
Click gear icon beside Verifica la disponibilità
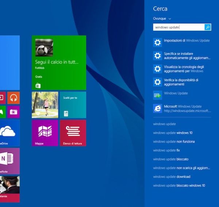point(158,82)
